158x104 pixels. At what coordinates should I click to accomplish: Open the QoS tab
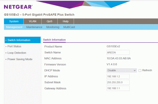[50, 21]
